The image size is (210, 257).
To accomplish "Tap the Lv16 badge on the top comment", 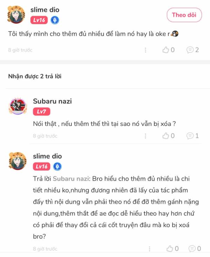I will click(x=39, y=20).
